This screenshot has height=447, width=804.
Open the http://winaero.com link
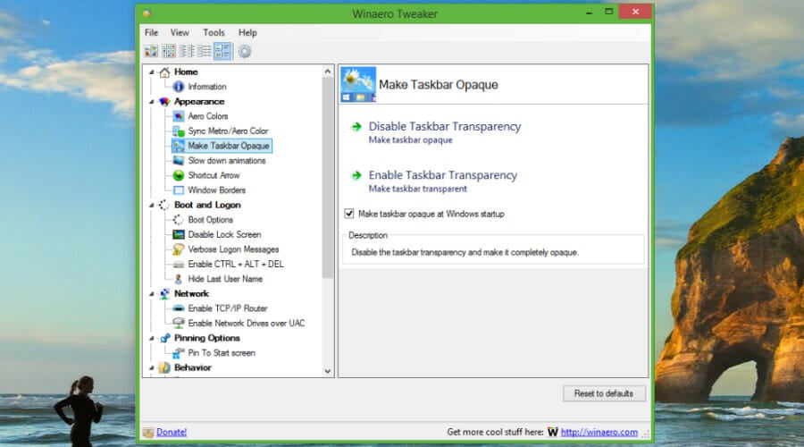(x=599, y=432)
